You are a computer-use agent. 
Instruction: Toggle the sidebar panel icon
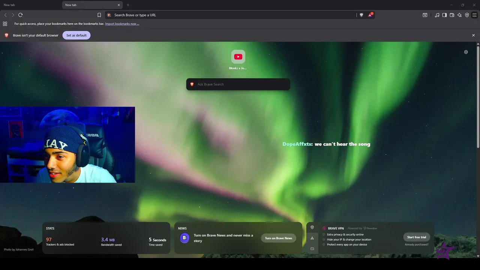[444, 15]
